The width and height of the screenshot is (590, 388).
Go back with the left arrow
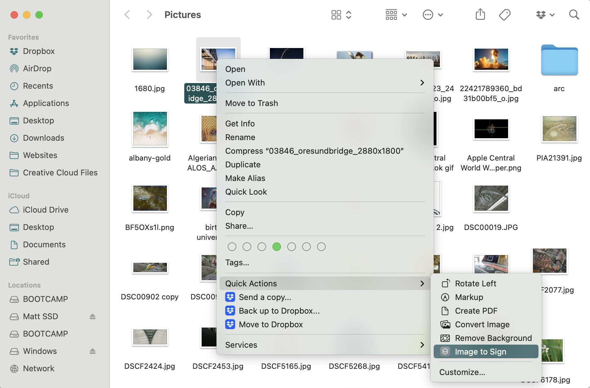click(127, 15)
